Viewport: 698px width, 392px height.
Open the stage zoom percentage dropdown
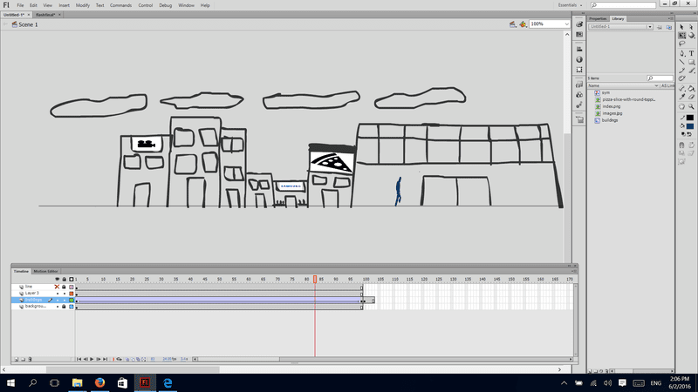tap(549, 24)
